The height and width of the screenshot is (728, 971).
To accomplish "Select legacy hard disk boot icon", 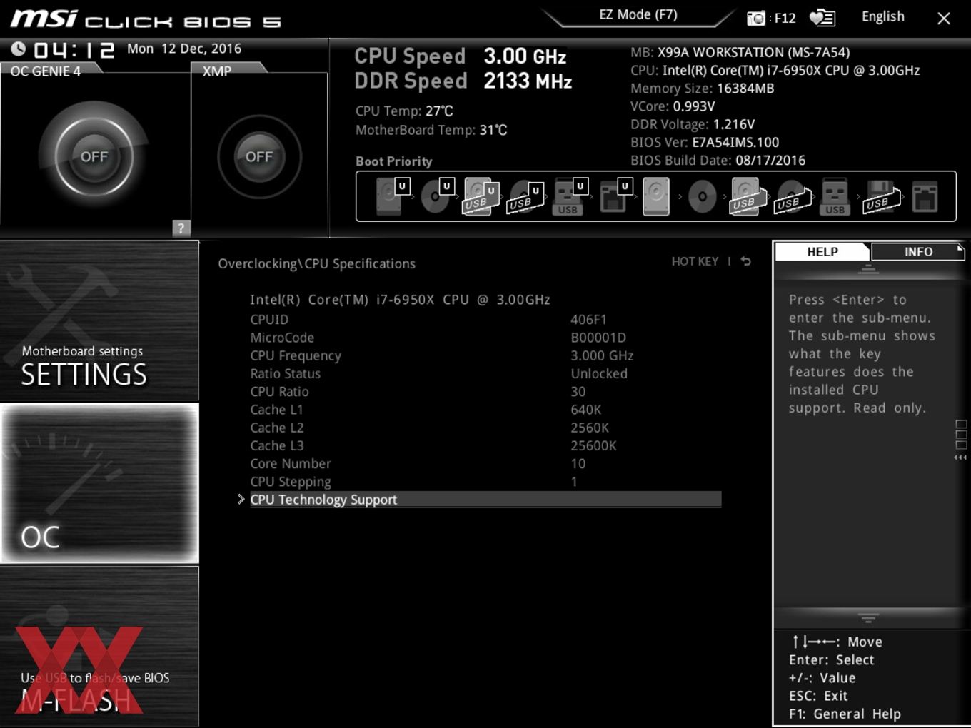I will pos(656,196).
